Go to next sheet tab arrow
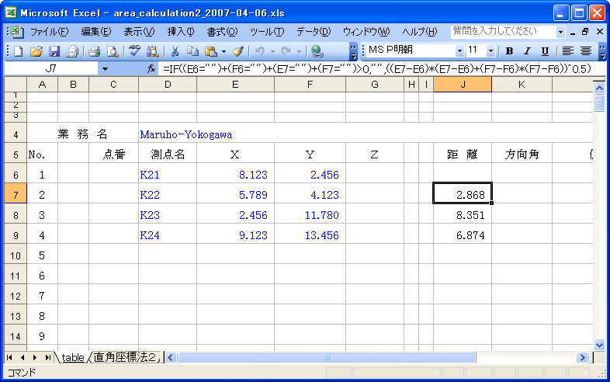Viewport: 610px width, 382px height. coord(35,357)
